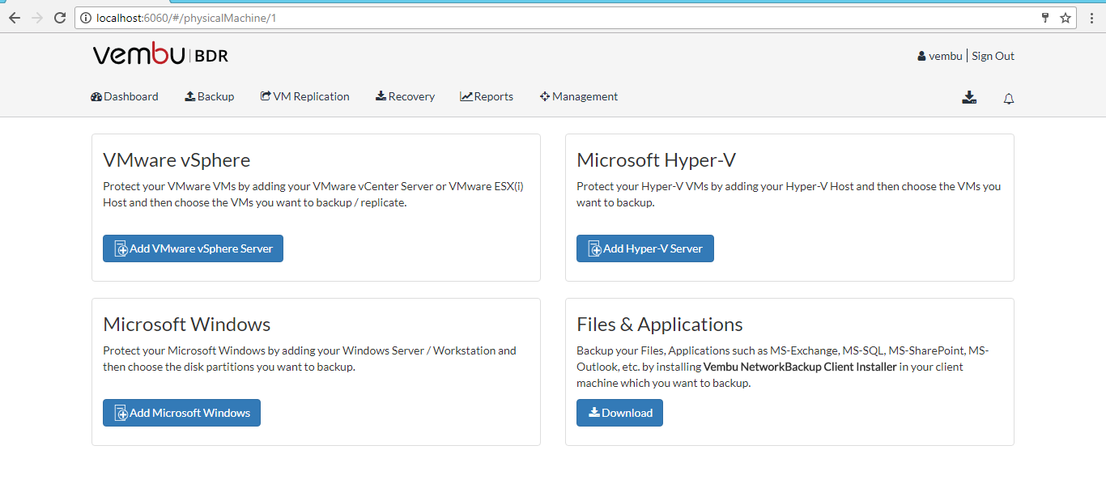The height and width of the screenshot is (501, 1106).
Task: Open the Chrome three-dot menu
Action: click(x=1092, y=18)
